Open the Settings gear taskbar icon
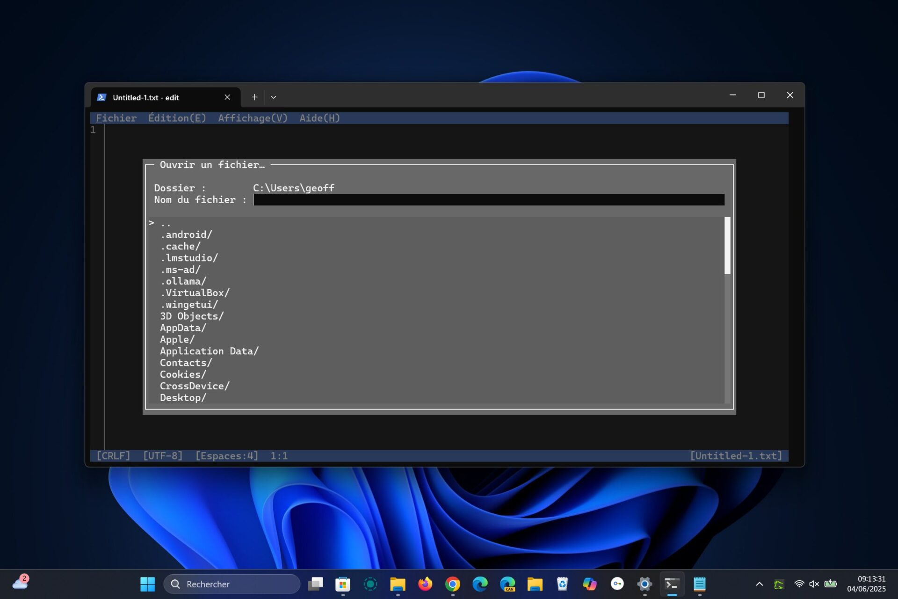Image resolution: width=898 pixels, height=599 pixels. click(645, 584)
